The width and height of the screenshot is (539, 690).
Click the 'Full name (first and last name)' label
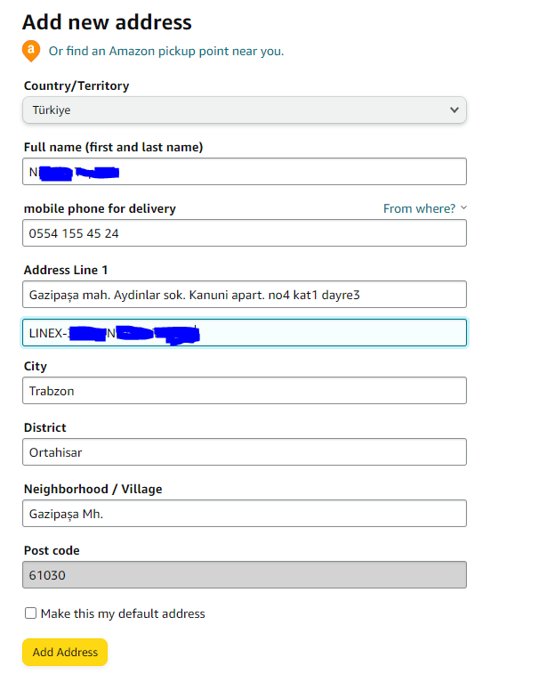(113, 147)
